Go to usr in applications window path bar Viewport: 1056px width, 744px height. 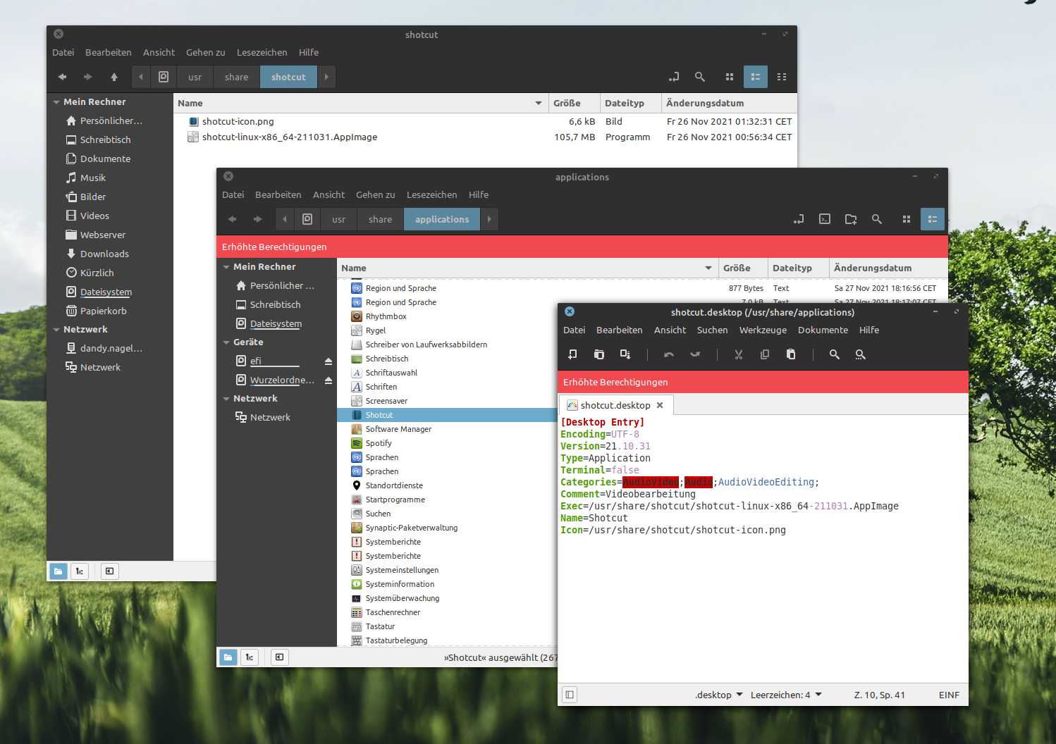pos(338,219)
